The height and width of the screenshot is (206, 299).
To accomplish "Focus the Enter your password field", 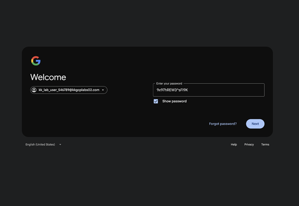I will pyautogui.click(x=208, y=90).
